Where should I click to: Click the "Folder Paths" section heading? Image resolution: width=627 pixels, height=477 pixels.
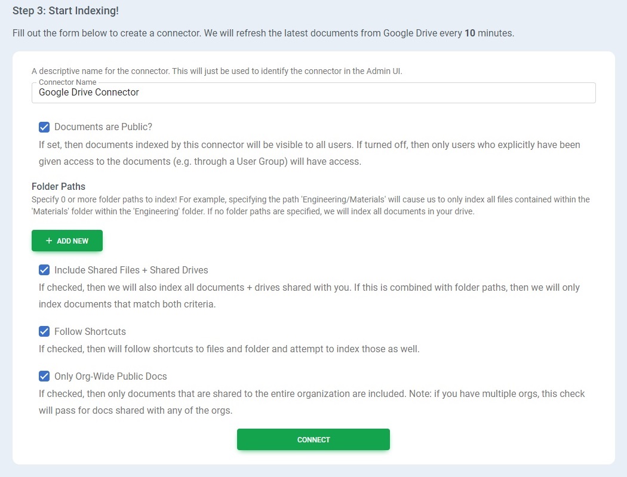59,186
